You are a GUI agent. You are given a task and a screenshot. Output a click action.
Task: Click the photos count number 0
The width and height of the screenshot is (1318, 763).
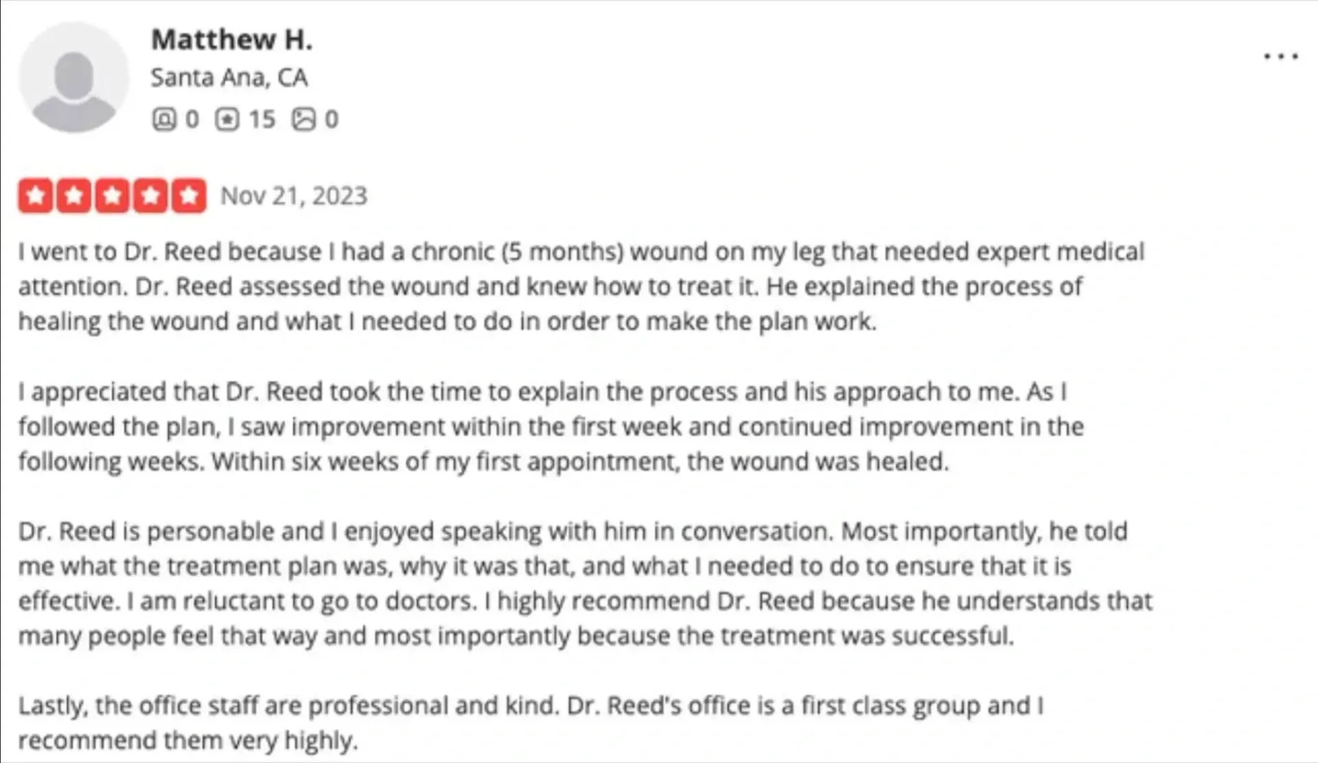click(x=332, y=119)
